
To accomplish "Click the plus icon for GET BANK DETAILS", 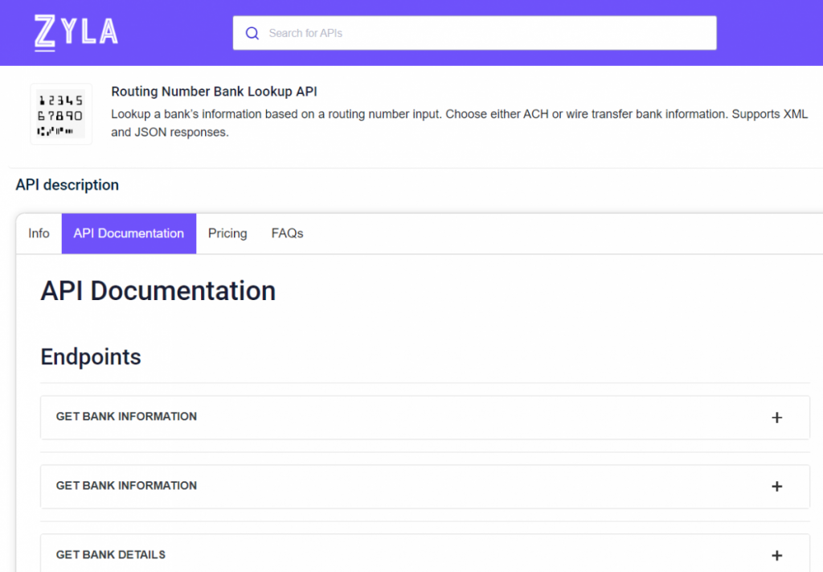I will [776, 555].
